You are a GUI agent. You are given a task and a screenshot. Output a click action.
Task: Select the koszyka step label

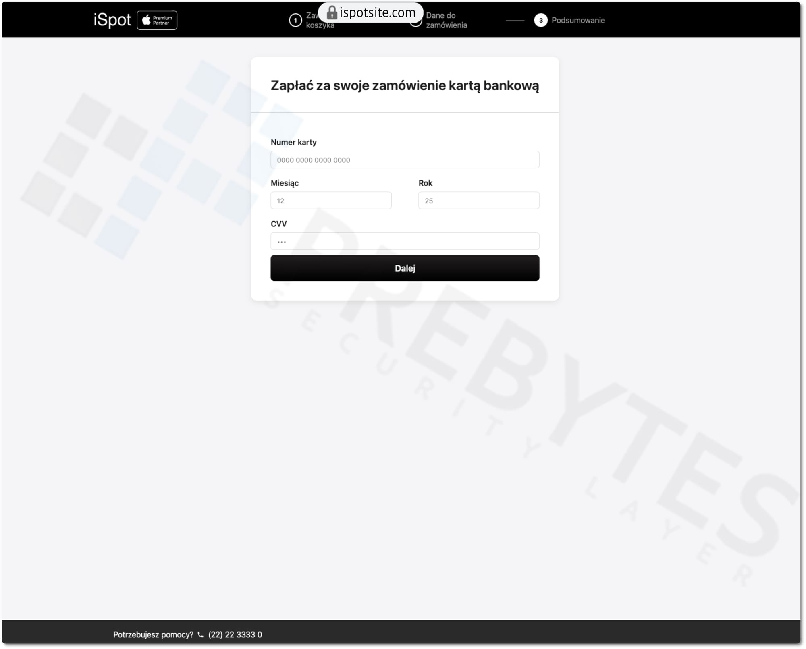[x=320, y=25]
